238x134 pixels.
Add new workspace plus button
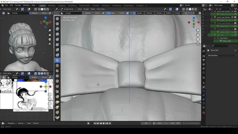(146, 6)
